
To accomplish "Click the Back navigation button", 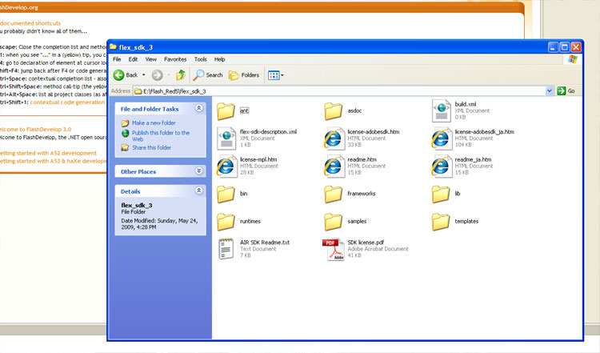I will coord(126,74).
